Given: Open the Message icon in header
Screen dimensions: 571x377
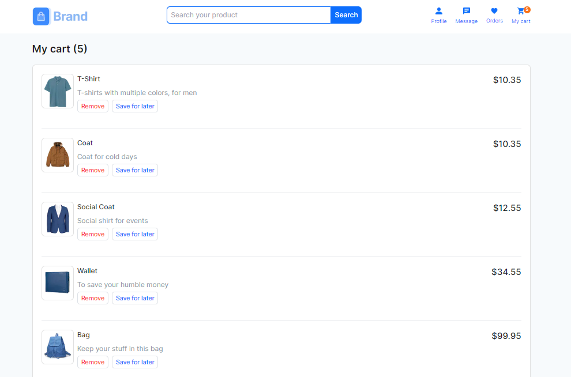Looking at the screenshot, I should point(466,12).
